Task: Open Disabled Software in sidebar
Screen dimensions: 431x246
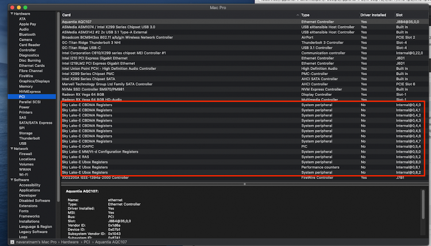Action: [34, 201]
